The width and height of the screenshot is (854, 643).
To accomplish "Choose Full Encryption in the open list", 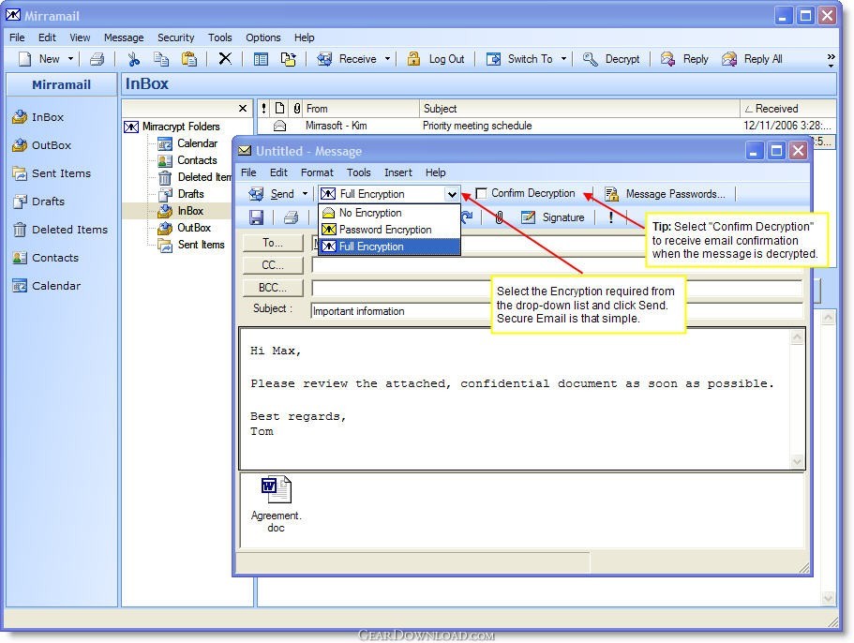I will pyautogui.click(x=389, y=247).
